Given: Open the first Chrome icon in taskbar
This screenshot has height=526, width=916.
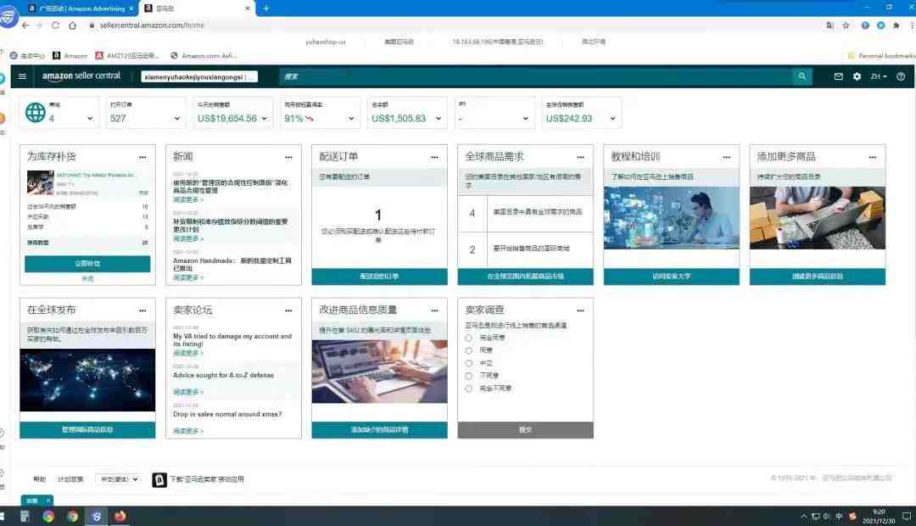Looking at the screenshot, I should (x=48, y=516).
